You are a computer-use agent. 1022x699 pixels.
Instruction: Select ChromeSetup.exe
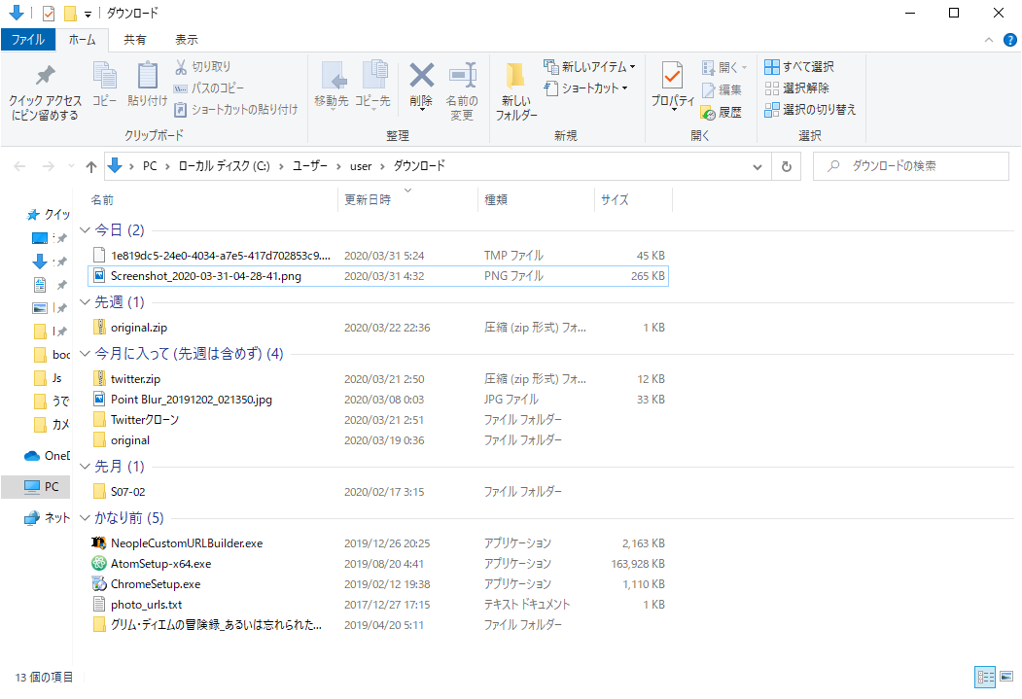(x=378, y=584)
